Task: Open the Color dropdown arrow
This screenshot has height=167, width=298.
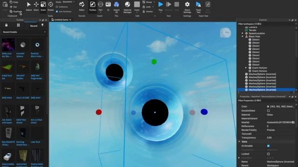Action: pos(137,13)
